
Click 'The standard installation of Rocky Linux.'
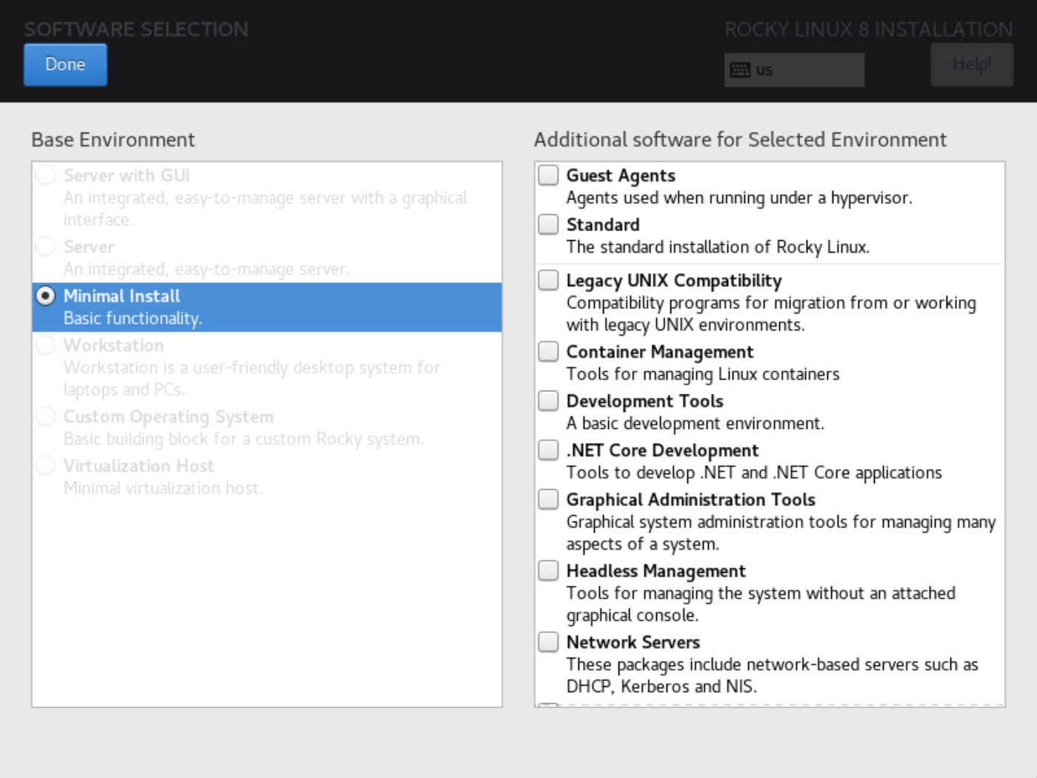point(718,247)
